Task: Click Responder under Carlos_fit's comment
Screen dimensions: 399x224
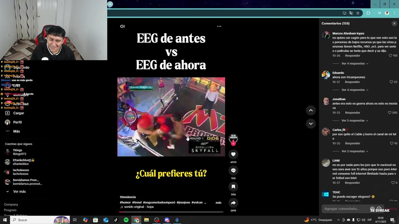Action: pyautogui.click(x=353, y=143)
